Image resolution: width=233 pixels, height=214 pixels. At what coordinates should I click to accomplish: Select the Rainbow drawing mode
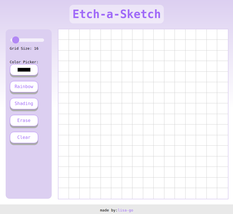click(24, 87)
